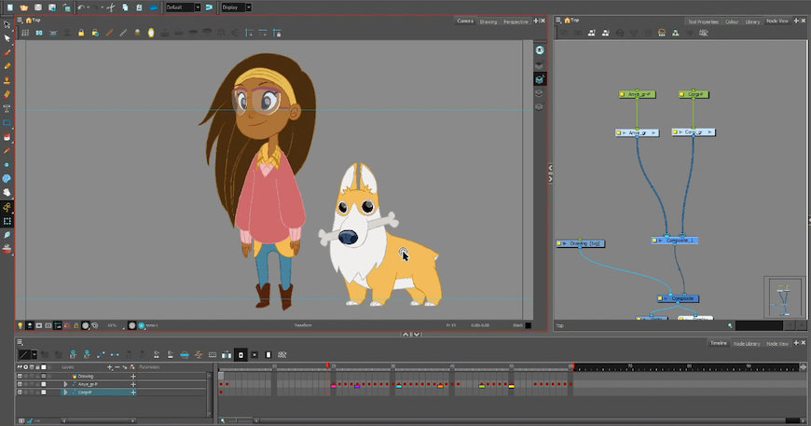Click the light bulb icon in Camera status bar
This screenshot has width=811, height=426.
pos(21,325)
